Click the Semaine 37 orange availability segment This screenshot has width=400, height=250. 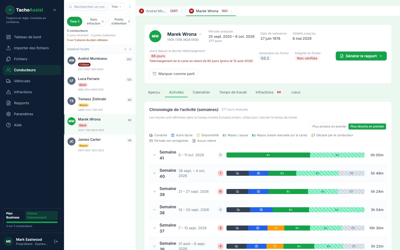click(x=276, y=228)
